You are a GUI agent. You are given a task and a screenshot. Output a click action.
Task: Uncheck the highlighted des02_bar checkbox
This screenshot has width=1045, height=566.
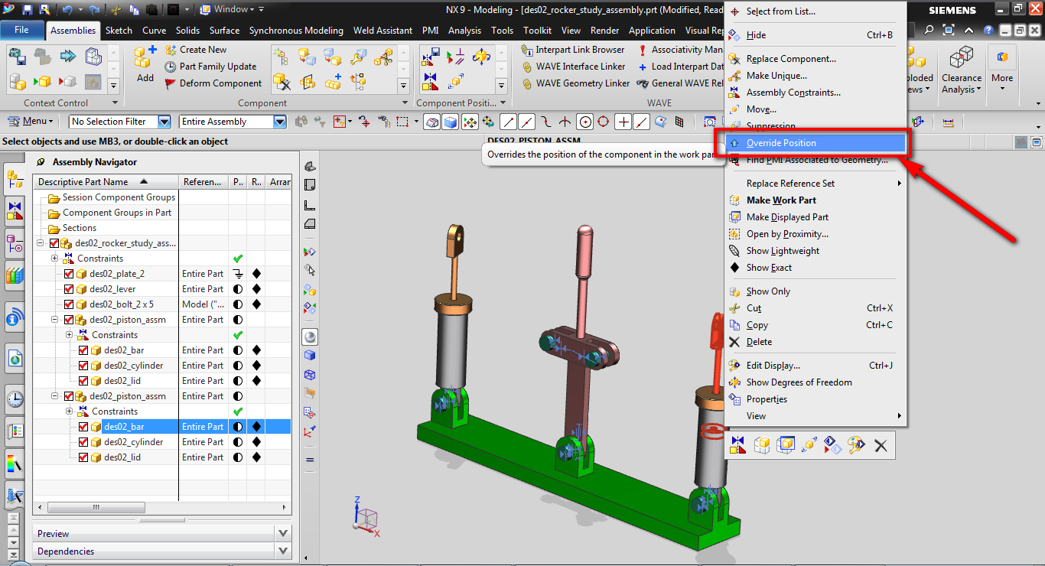84,427
